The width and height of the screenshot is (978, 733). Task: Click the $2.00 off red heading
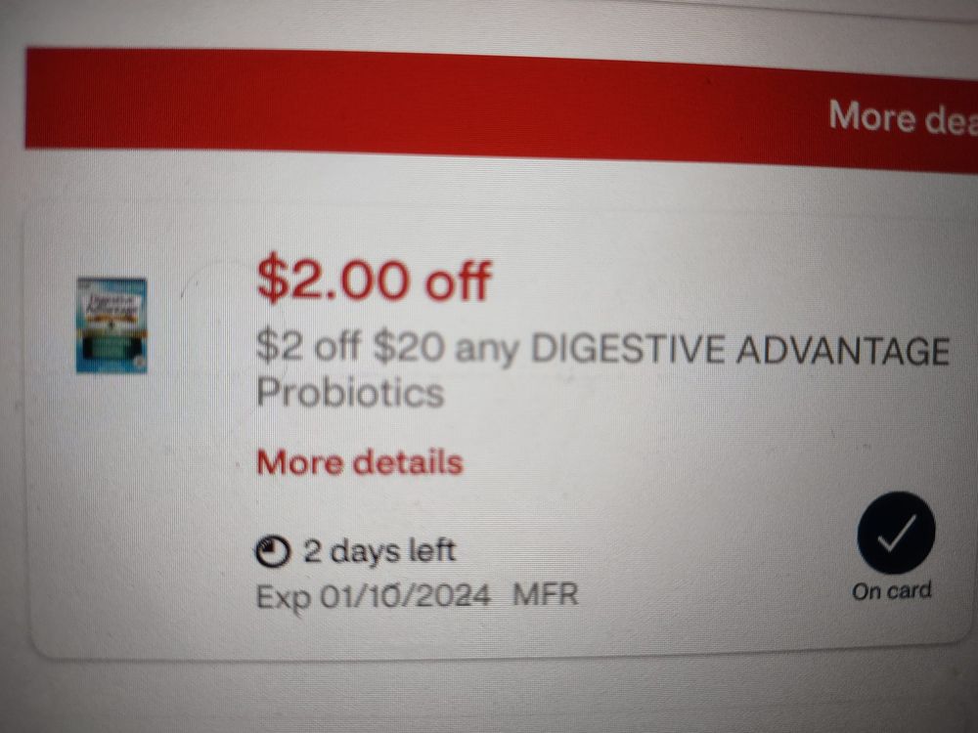click(375, 278)
